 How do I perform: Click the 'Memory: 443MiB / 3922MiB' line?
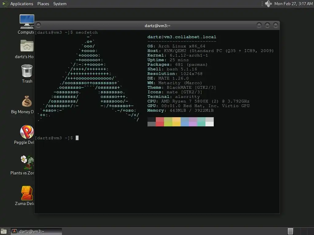tap(180, 110)
